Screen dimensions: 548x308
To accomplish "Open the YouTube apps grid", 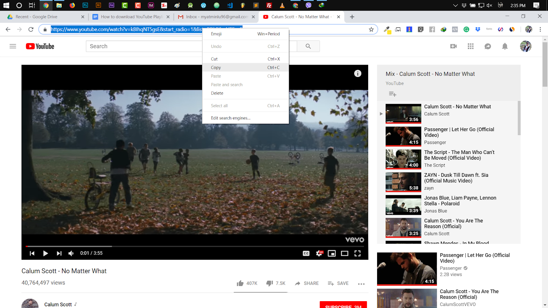I will click(471, 46).
